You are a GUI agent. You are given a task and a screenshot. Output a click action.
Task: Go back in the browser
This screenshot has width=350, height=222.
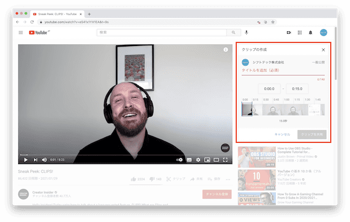point(17,22)
